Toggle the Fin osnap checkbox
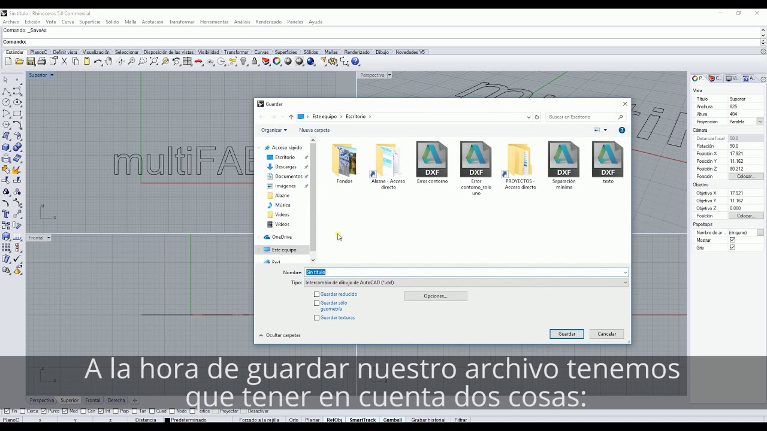 point(7,411)
